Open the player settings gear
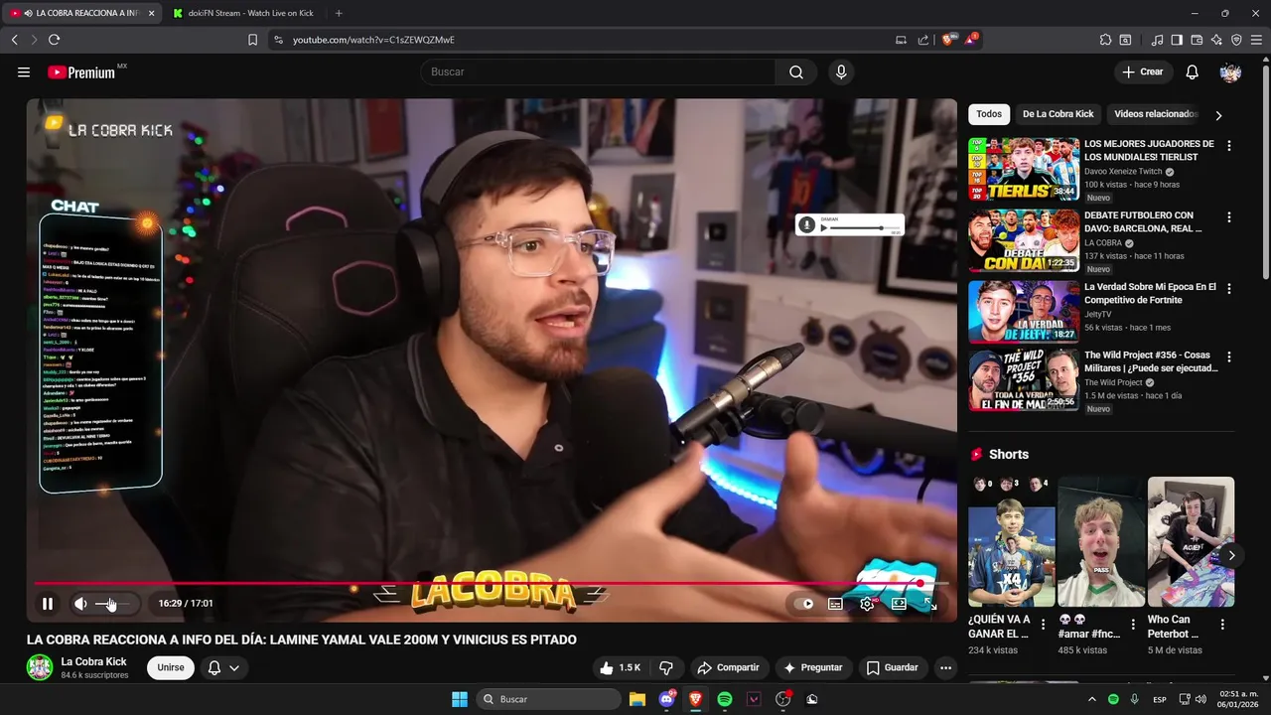This screenshot has height=715, width=1271. [867, 604]
